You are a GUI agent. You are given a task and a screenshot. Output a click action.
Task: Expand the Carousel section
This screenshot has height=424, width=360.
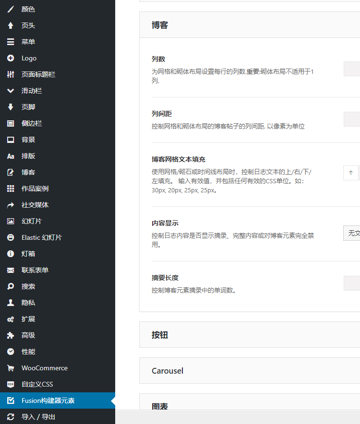[x=250, y=371]
